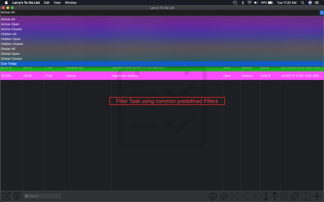Click the text resize icon

click(306, 196)
